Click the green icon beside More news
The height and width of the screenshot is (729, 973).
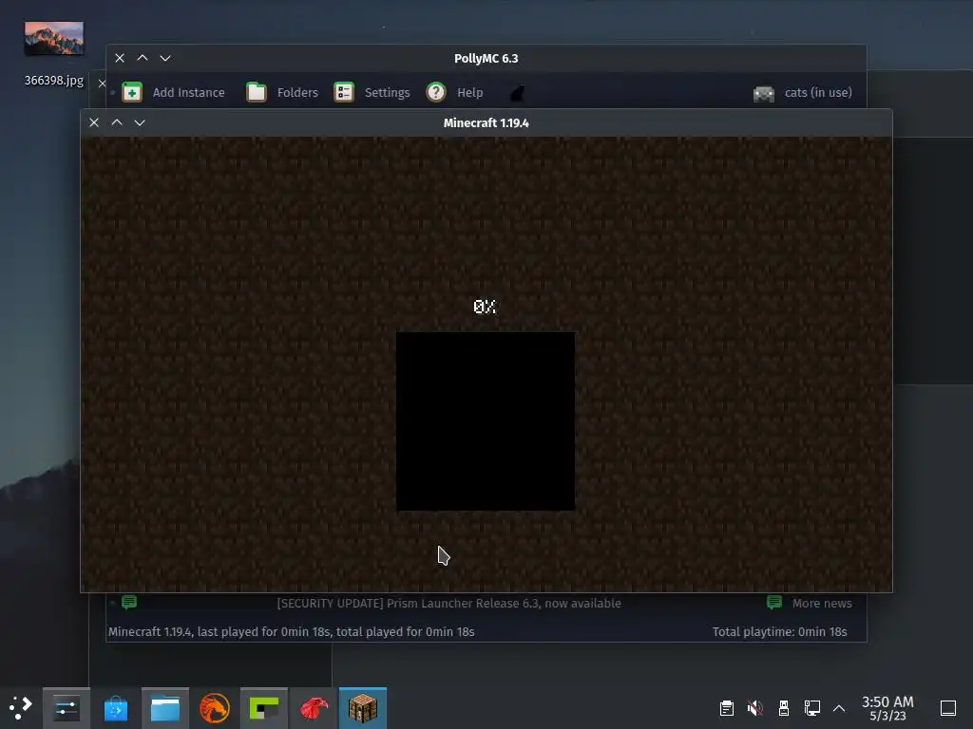(x=773, y=602)
